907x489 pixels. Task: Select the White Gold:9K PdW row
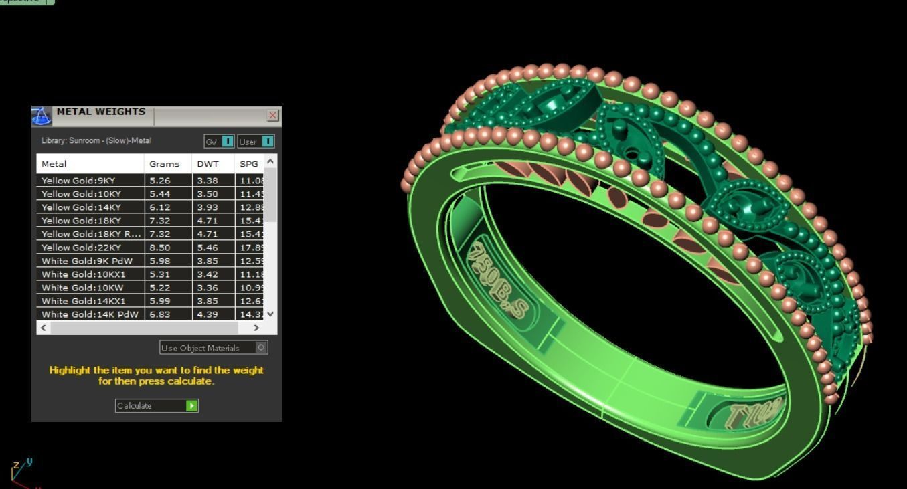click(151, 261)
